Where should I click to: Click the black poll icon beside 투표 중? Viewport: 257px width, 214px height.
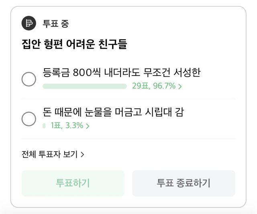29,23
